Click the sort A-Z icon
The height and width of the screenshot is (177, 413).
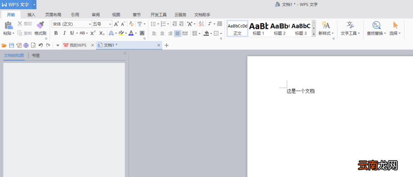coord(201,24)
